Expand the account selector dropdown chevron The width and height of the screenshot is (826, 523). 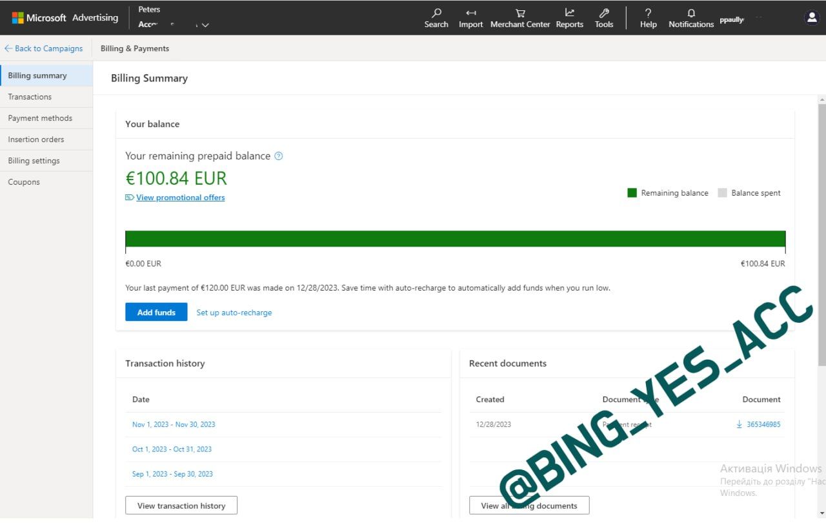point(205,25)
